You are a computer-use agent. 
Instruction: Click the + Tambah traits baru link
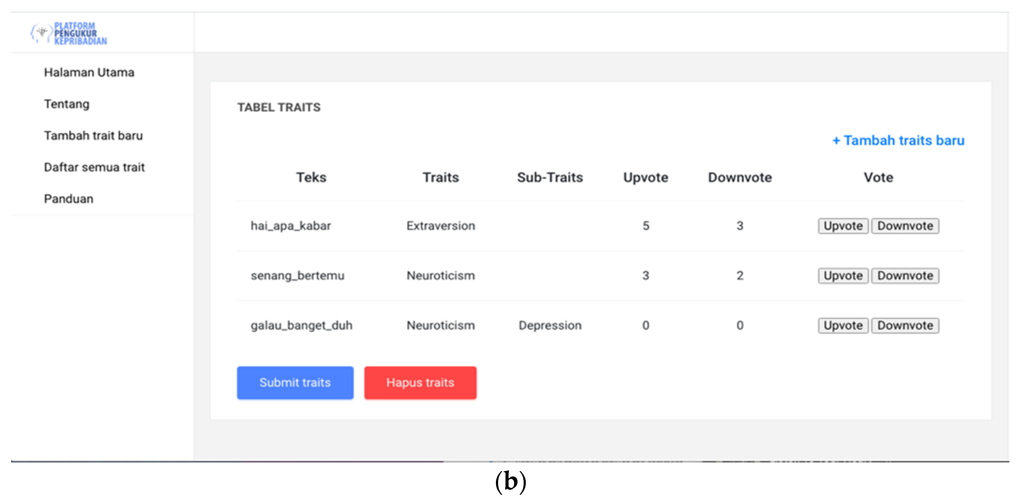898,140
